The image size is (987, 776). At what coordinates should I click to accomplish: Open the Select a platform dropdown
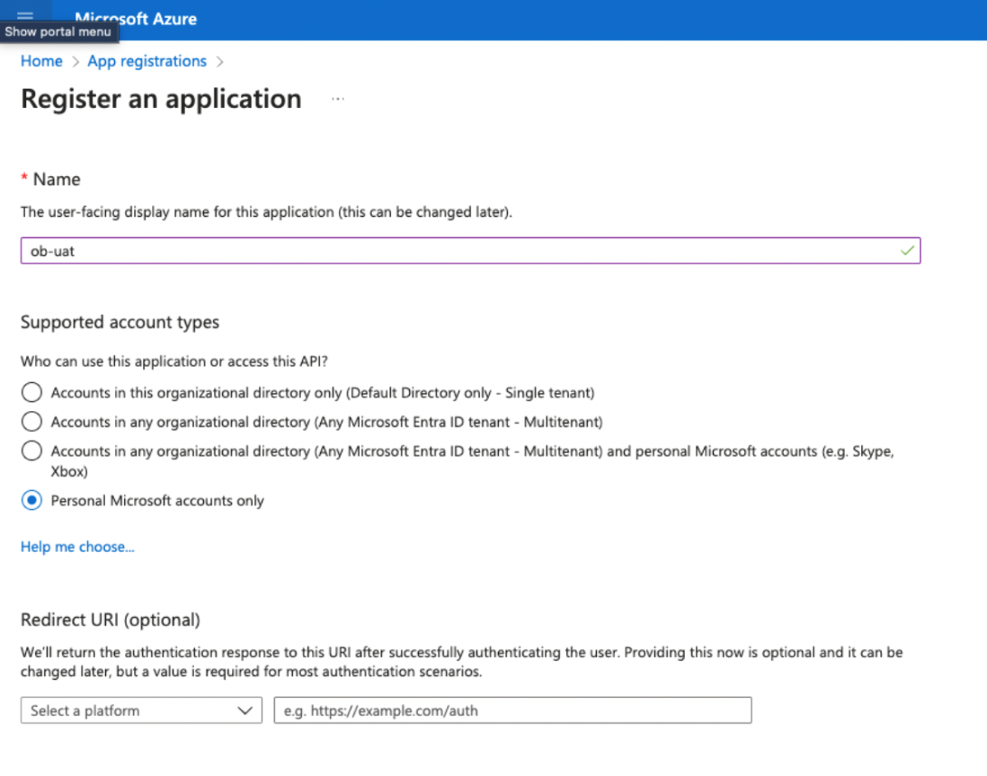pyautogui.click(x=141, y=710)
